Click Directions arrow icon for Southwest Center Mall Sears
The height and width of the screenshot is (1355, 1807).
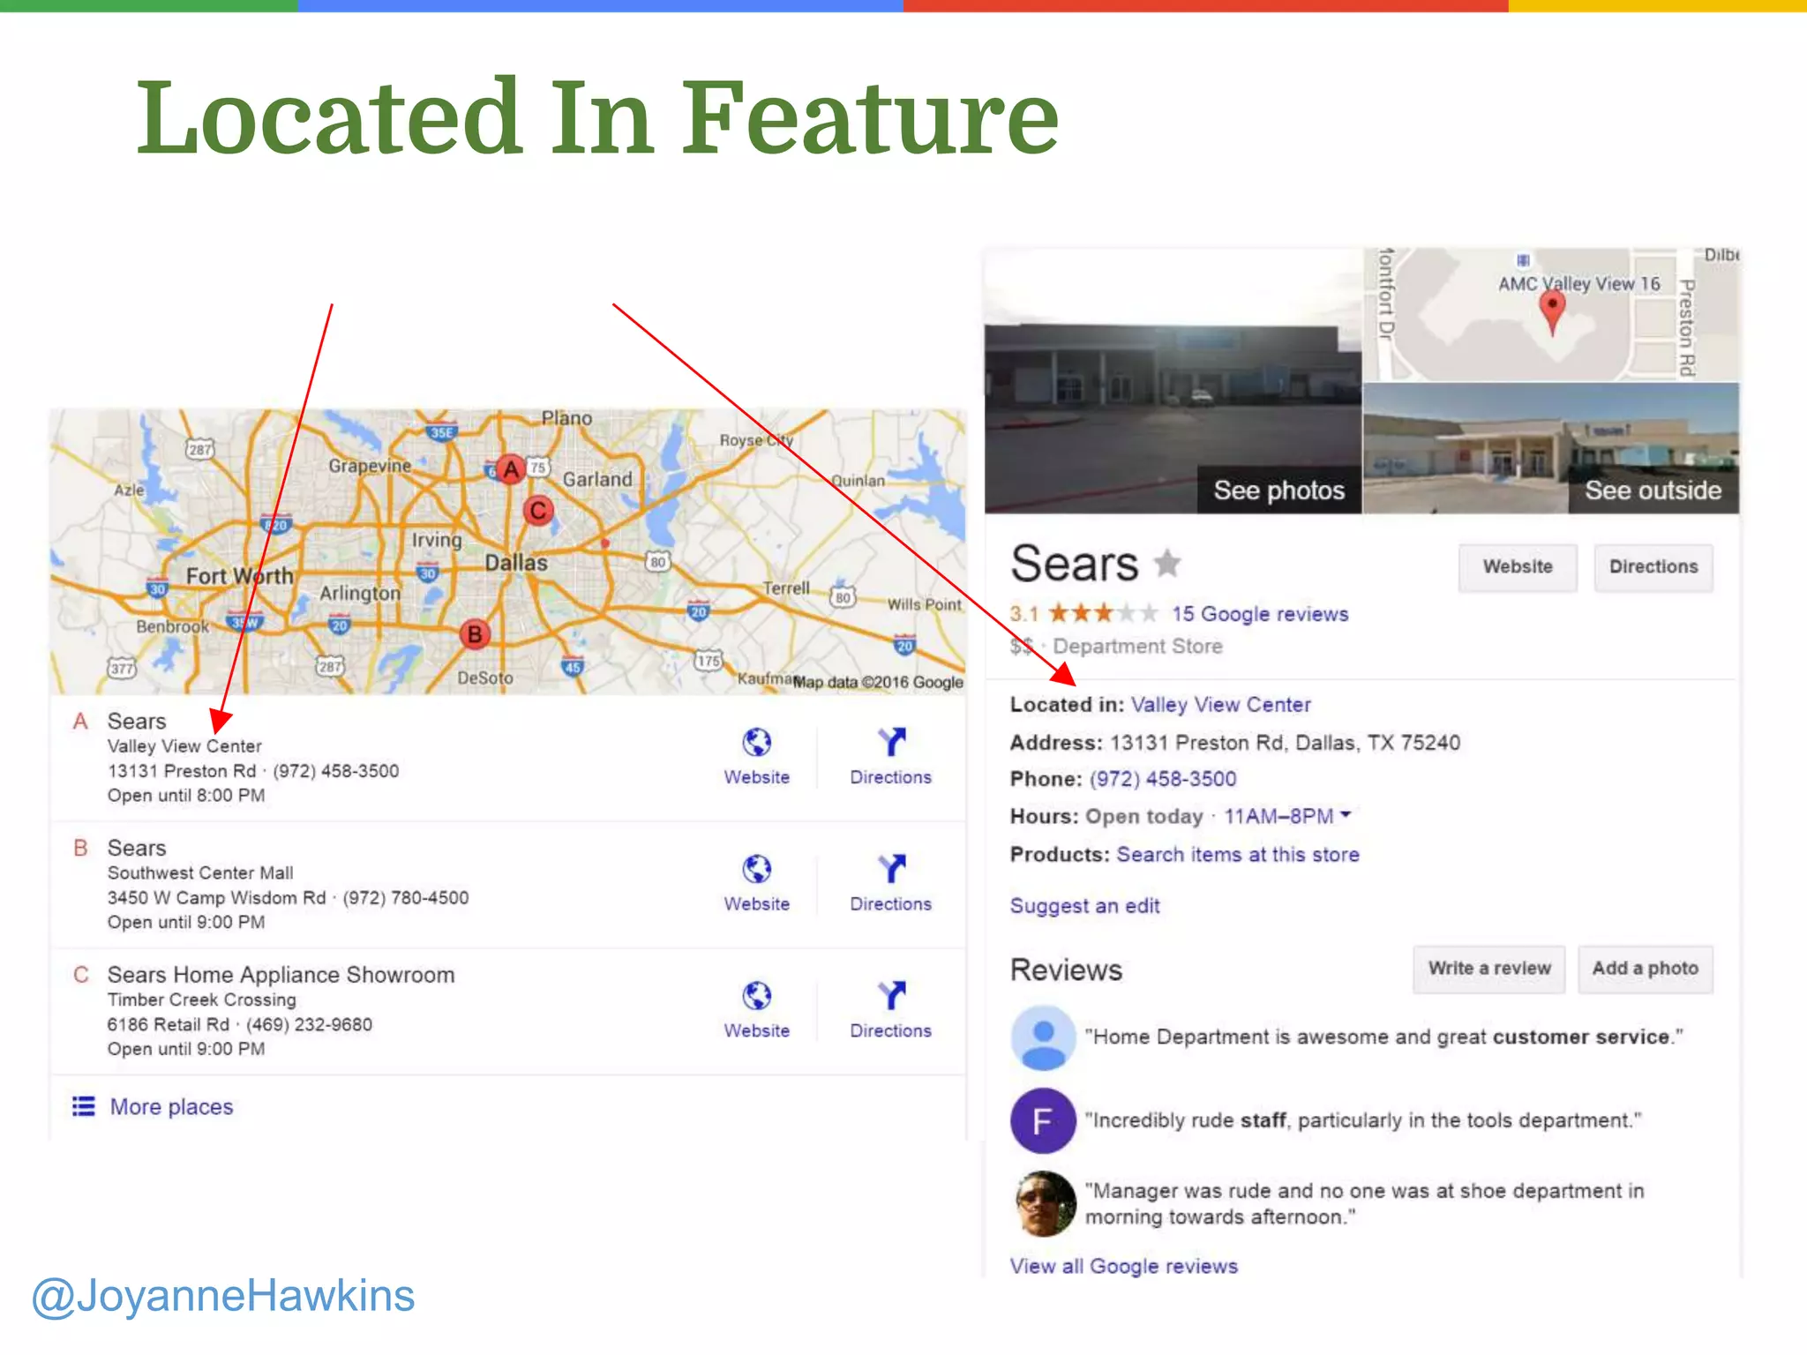(891, 870)
